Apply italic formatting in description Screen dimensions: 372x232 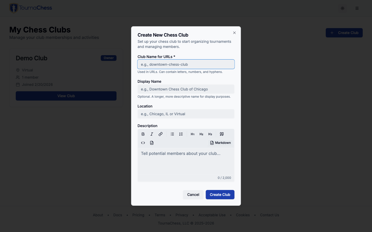coord(152,134)
